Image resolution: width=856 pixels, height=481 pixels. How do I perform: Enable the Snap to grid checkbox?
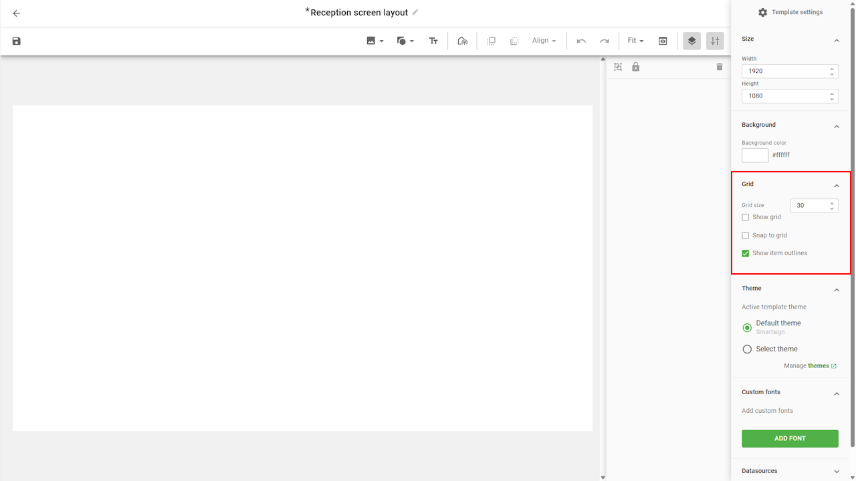(746, 236)
